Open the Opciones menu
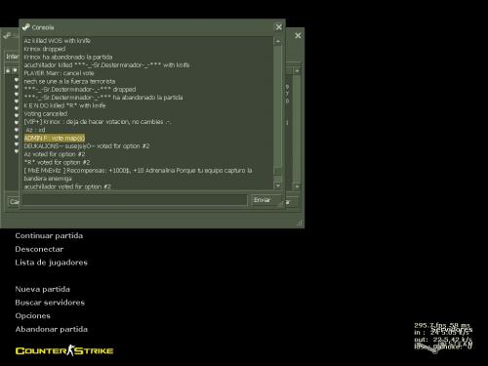The width and height of the screenshot is (488, 366). [x=32, y=315]
